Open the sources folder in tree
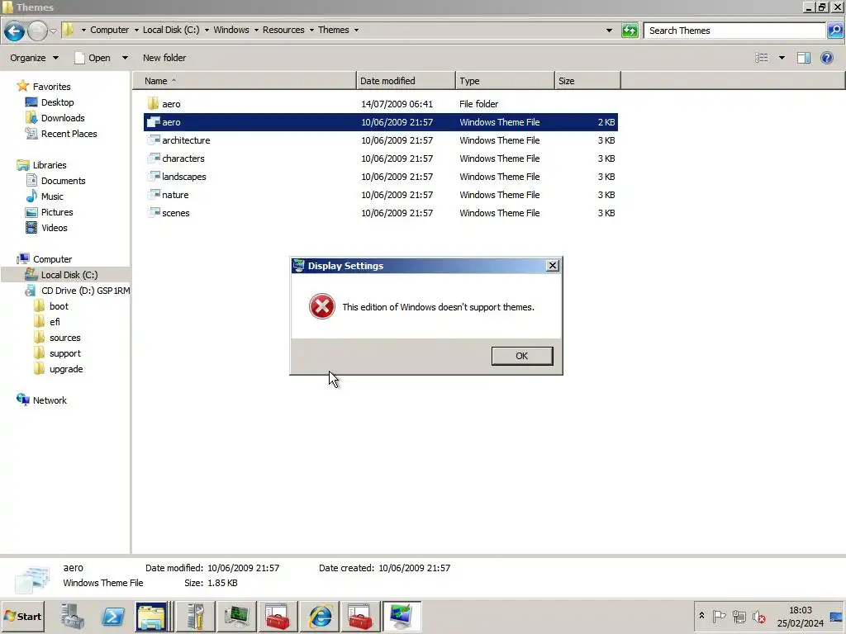 click(57, 338)
